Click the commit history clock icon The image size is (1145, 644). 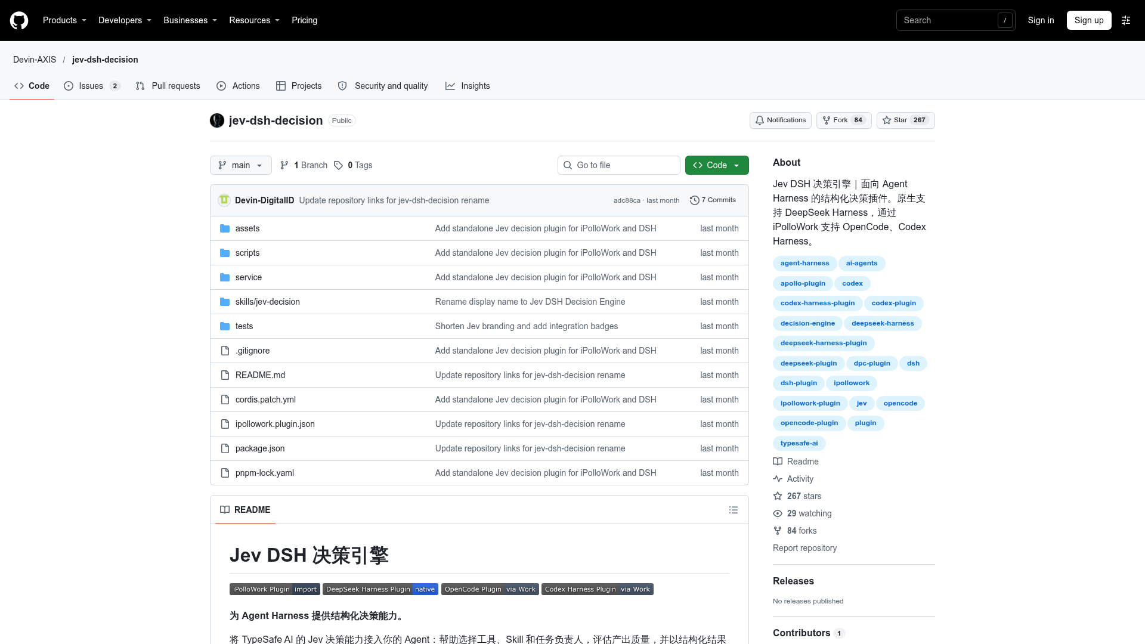[x=695, y=200]
